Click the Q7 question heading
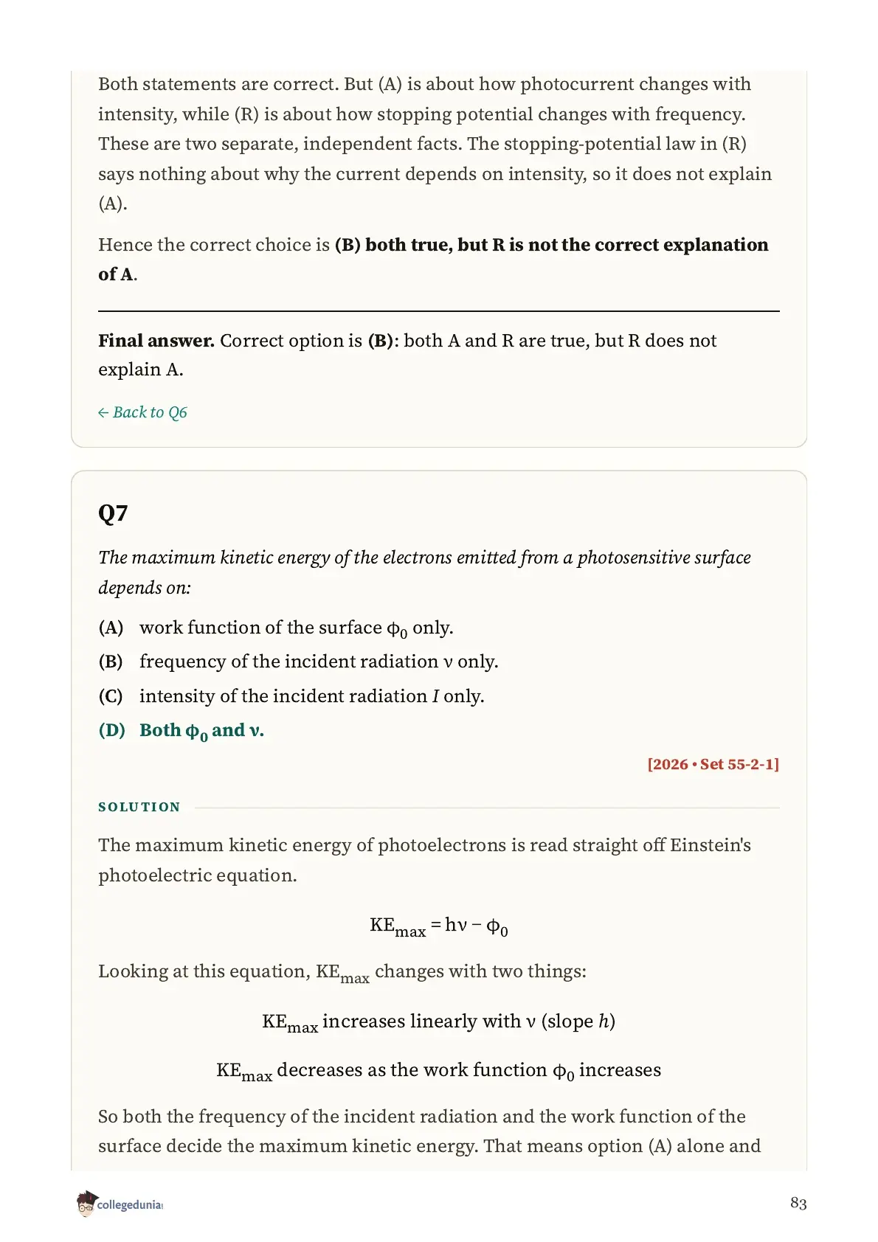The height and width of the screenshot is (1242, 878). (x=113, y=513)
